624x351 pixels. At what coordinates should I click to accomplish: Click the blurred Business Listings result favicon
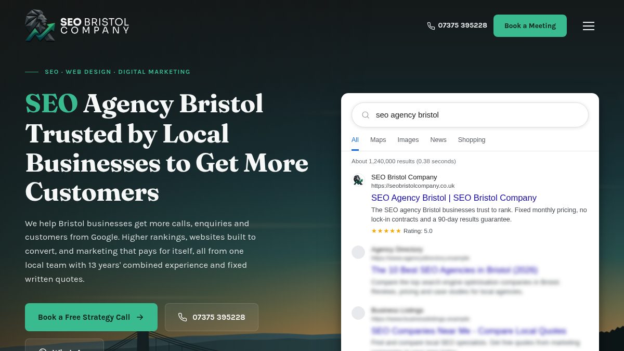(x=358, y=313)
